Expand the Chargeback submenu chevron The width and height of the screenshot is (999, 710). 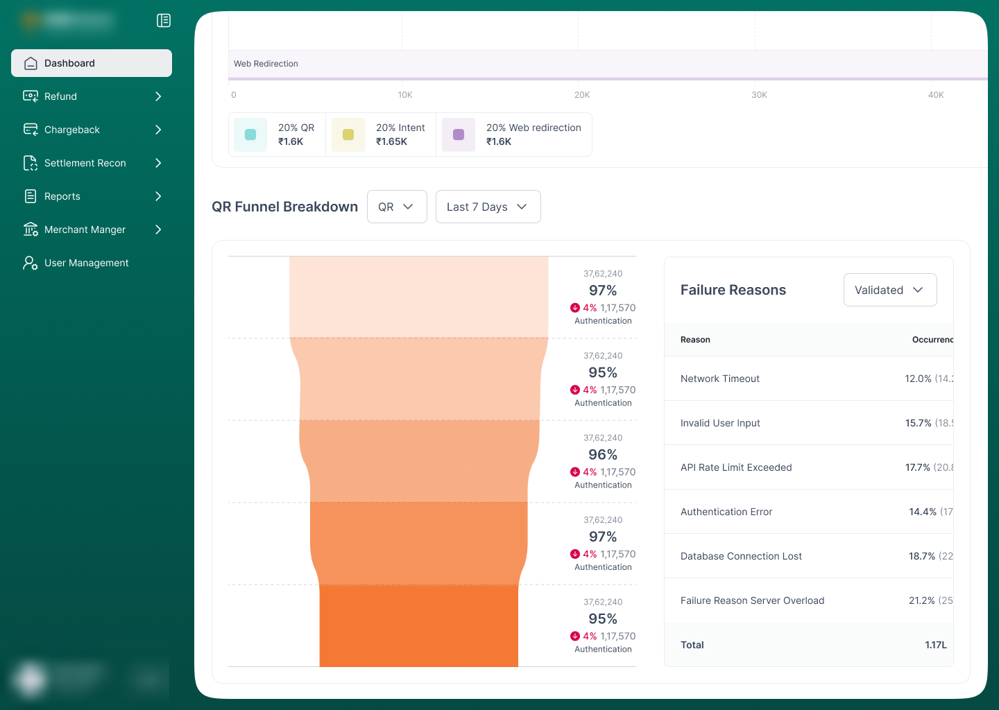pyautogui.click(x=158, y=130)
